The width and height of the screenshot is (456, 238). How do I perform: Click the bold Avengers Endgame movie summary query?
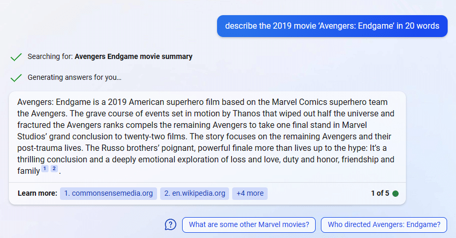tap(134, 56)
